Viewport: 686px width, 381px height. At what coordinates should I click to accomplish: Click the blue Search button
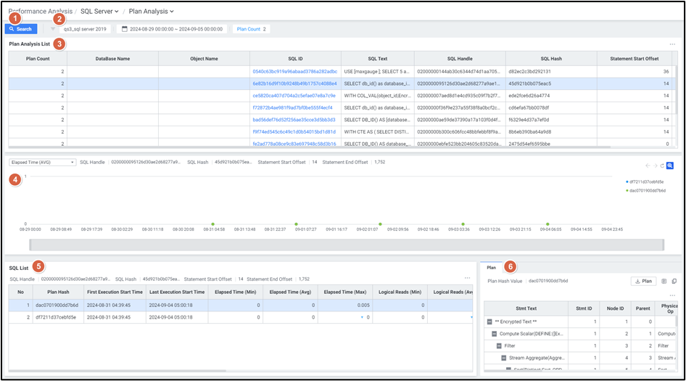[x=21, y=29]
